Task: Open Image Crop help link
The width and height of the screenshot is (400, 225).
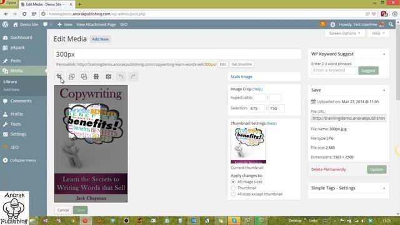Action: [x=257, y=89]
